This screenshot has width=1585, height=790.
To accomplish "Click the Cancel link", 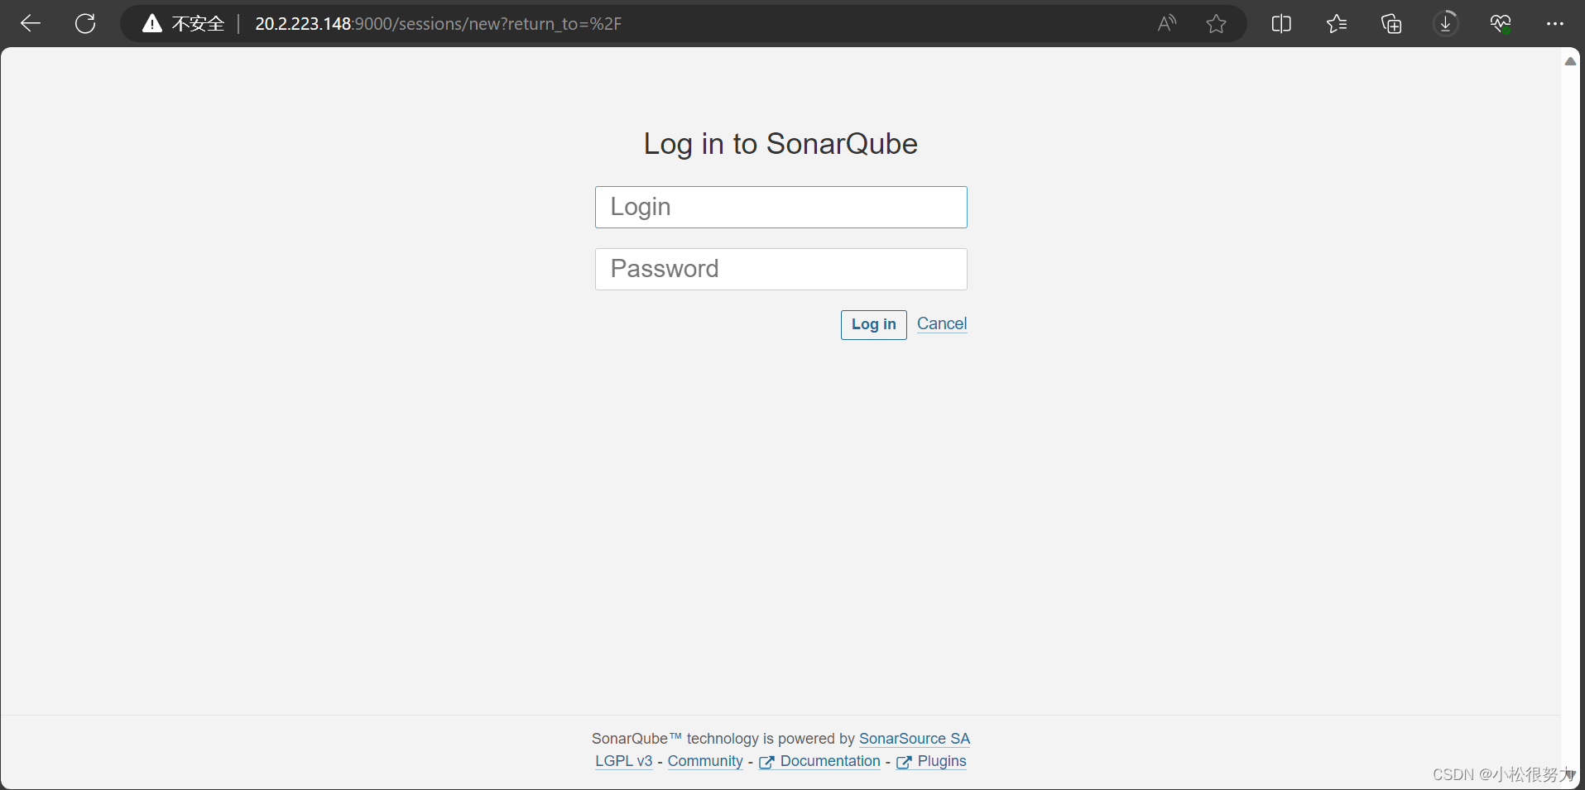I will pos(942,323).
